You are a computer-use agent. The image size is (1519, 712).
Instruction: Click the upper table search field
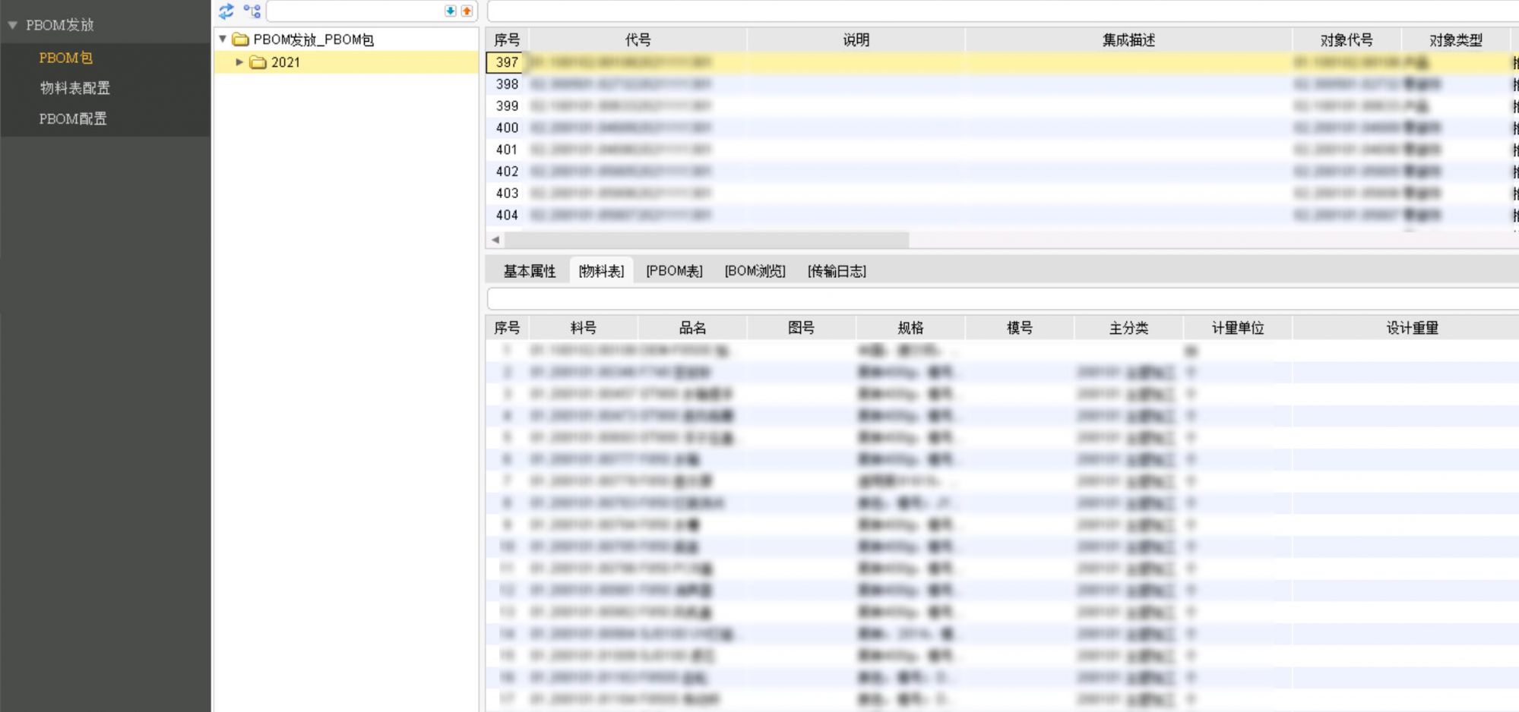tap(1003, 11)
